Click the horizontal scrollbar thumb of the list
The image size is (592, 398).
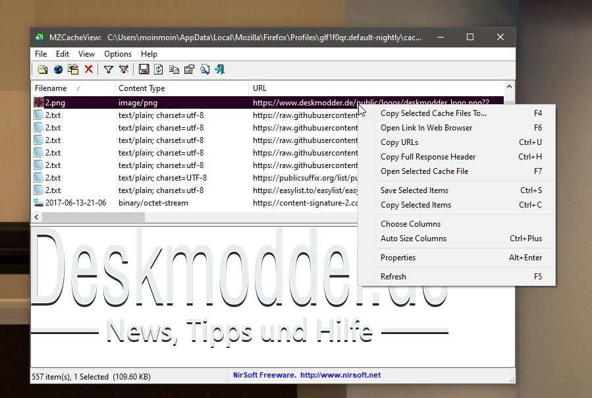pyautogui.click(x=94, y=217)
